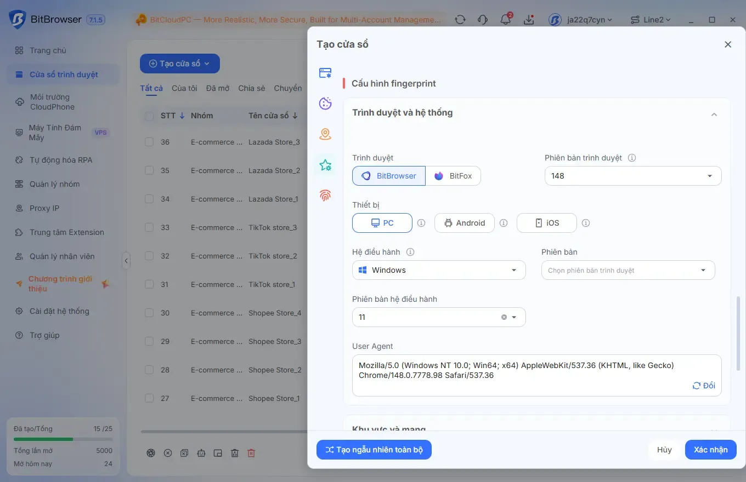Screen dimensions: 746x482
Task: Toggle the select-all checkbox in table header
Action: [x=149, y=116]
